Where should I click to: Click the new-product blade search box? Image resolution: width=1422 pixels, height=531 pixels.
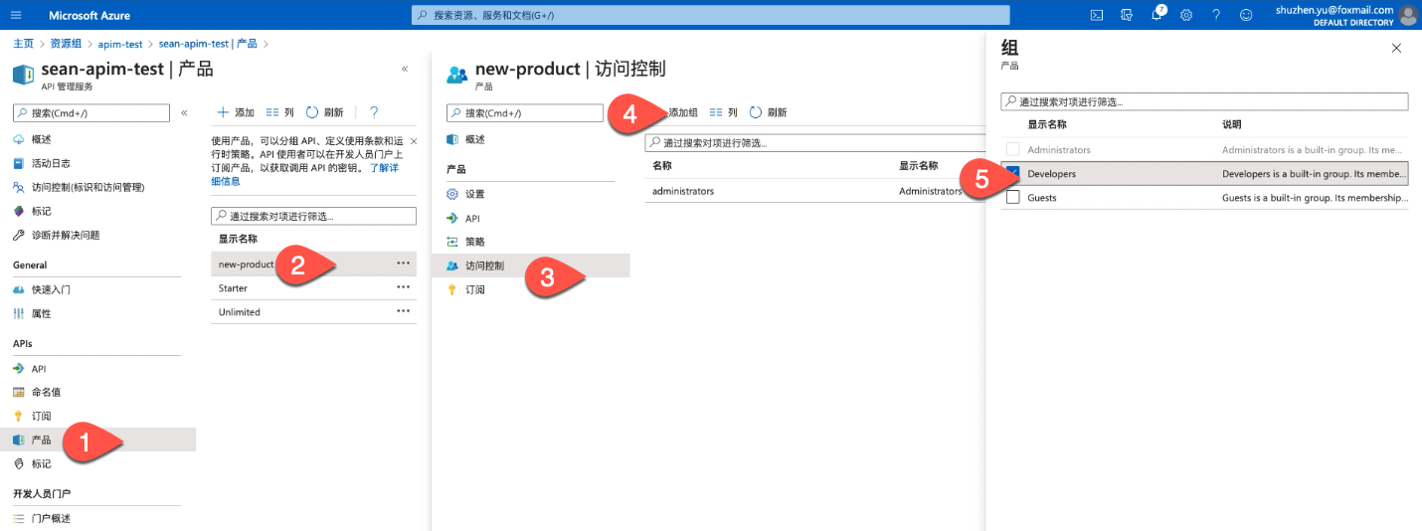coord(525,113)
